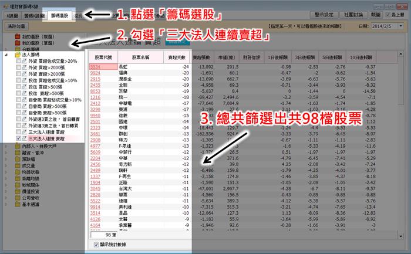Click the chart icon beside 外資連3買之後 首日轉賣
Viewport: 411px width, 254px height.
click(x=25, y=119)
